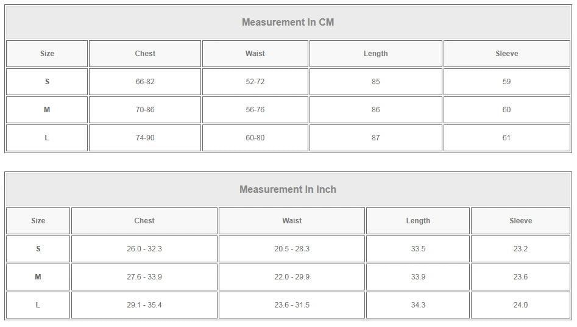Click the Length header in the Inch table

418,221
